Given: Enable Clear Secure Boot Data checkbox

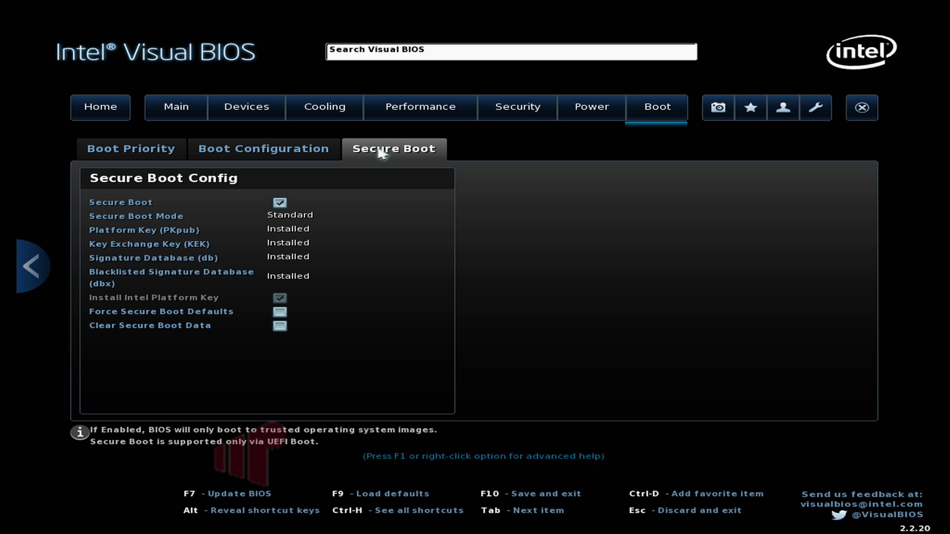Looking at the screenshot, I should pyautogui.click(x=280, y=325).
